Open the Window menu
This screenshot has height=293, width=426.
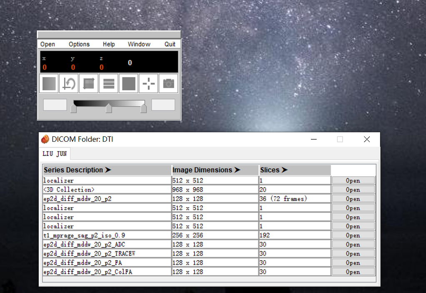click(139, 44)
